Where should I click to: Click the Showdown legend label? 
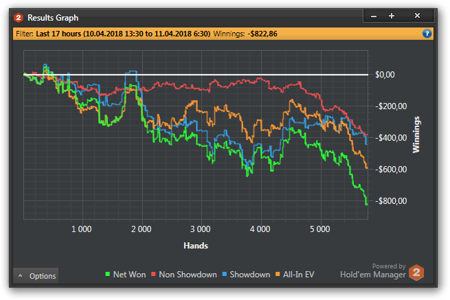tap(249, 275)
